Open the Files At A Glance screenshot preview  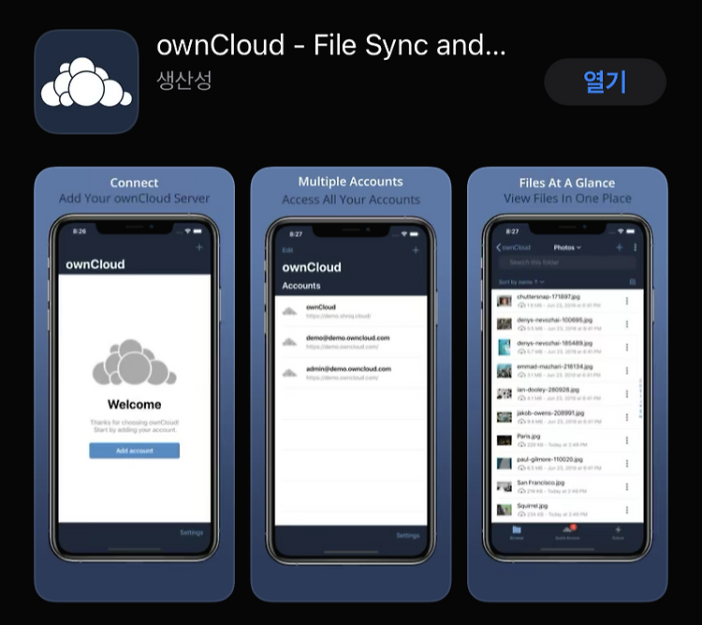(x=567, y=384)
